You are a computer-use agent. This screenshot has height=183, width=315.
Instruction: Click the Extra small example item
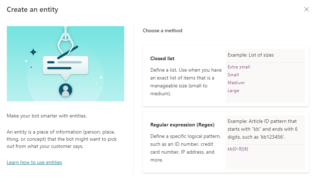tap(239, 67)
